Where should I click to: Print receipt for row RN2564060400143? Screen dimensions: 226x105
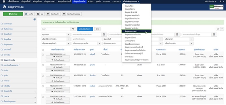58,67
